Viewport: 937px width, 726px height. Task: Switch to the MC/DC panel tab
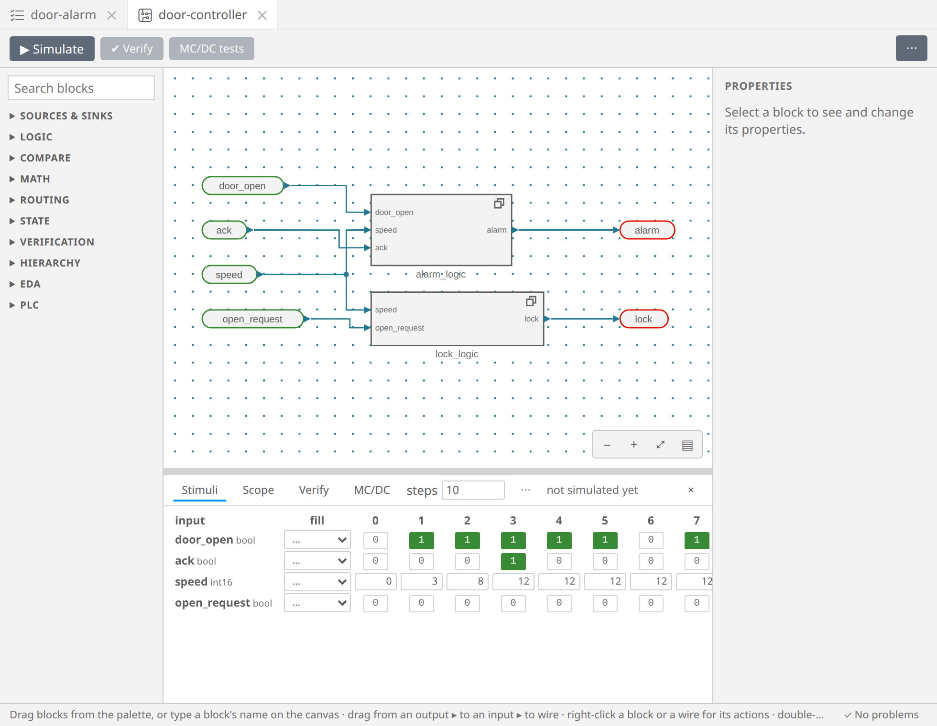point(372,490)
